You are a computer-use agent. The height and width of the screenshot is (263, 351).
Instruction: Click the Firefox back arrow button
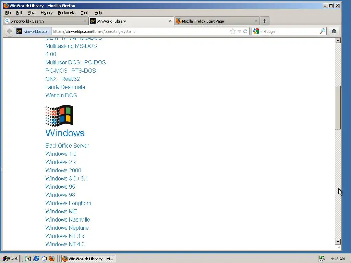(x=9, y=31)
